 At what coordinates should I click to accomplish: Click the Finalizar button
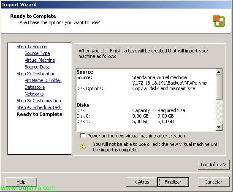click(x=173, y=182)
